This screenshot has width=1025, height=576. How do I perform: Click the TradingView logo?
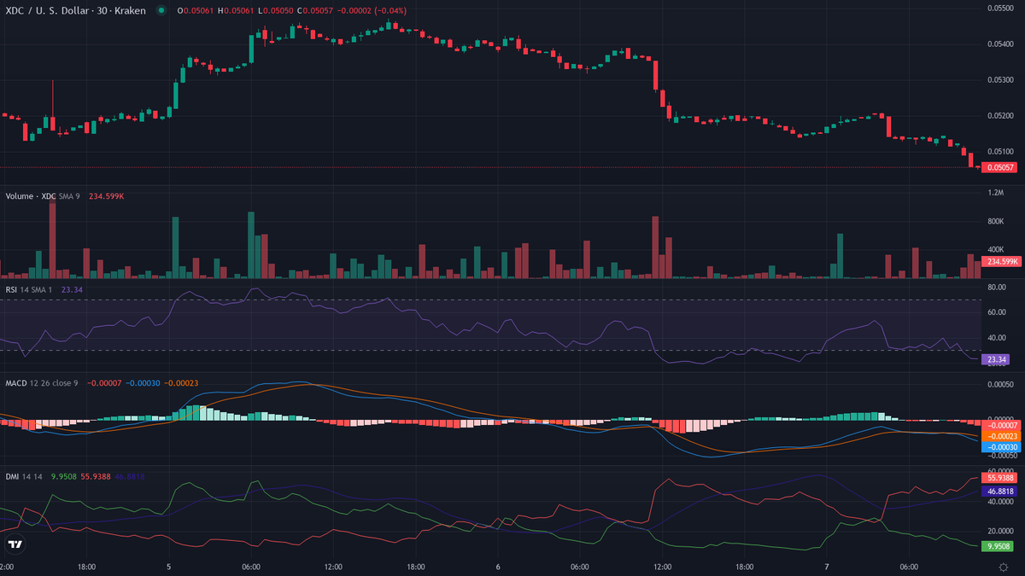coord(15,544)
